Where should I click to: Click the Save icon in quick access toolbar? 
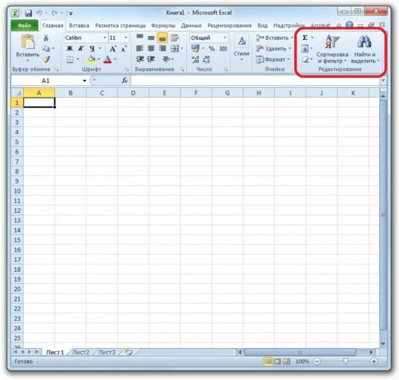click(x=28, y=13)
